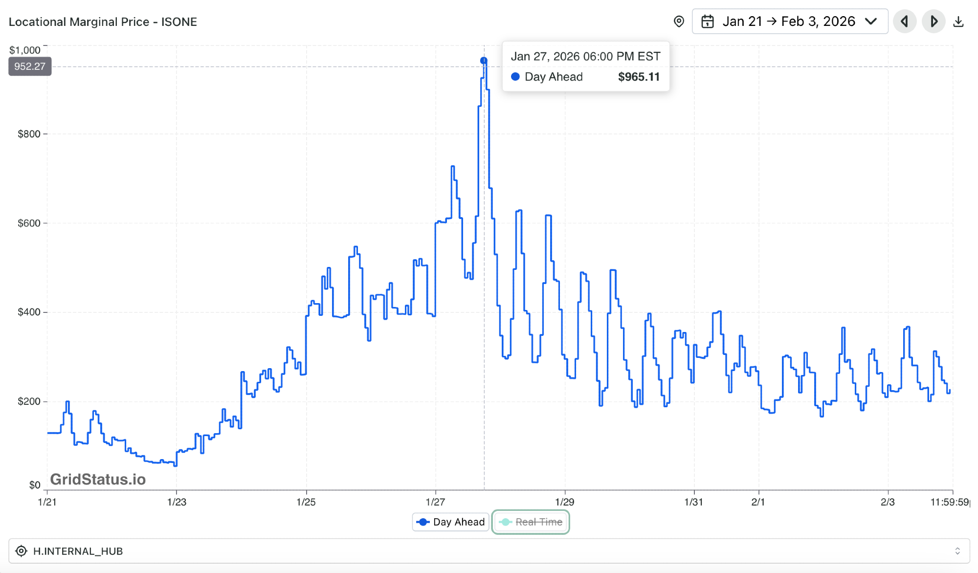Go to previous date range arrow
This screenshot has width=978, height=573.
[905, 22]
